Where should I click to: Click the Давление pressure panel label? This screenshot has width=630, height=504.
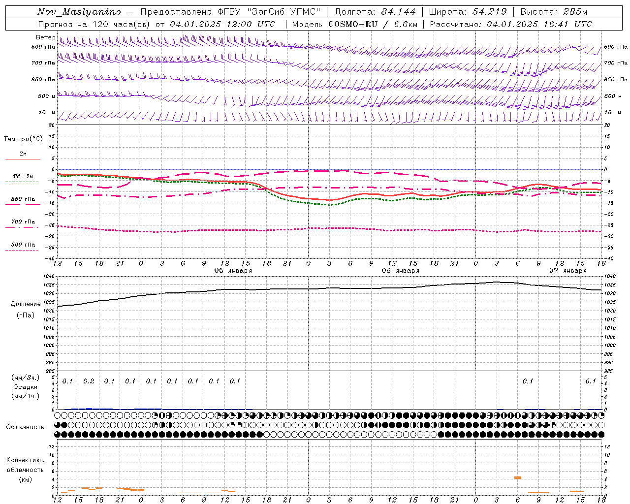point(26,304)
